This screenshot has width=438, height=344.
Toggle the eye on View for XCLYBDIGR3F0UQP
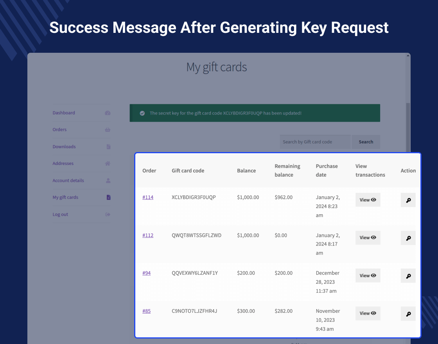pos(373,199)
